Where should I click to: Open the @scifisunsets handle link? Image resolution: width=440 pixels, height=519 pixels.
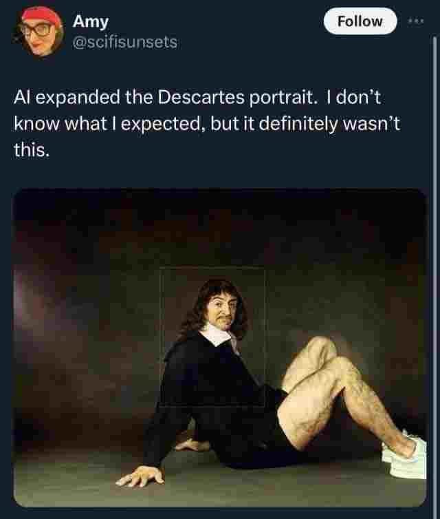pyautogui.click(x=125, y=43)
